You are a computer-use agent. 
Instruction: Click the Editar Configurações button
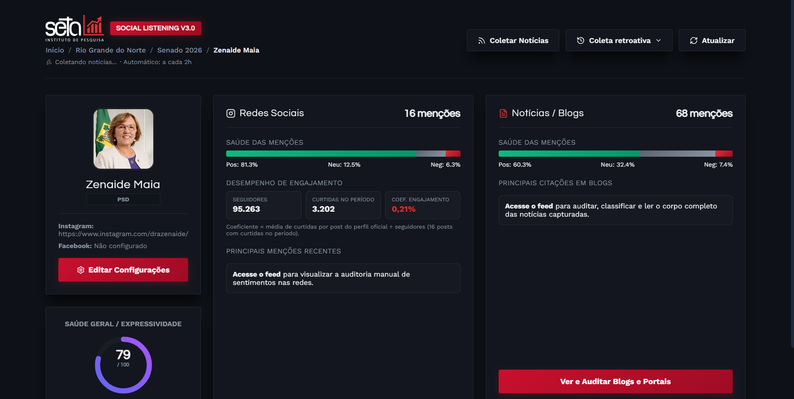click(x=123, y=270)
